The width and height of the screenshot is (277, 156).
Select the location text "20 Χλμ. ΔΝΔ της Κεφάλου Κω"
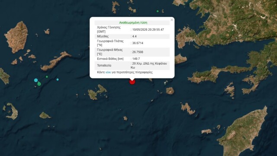(x=149, y=65)
